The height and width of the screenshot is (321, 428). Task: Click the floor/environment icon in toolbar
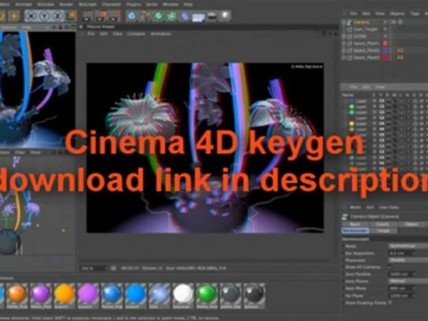click(198, 16)
